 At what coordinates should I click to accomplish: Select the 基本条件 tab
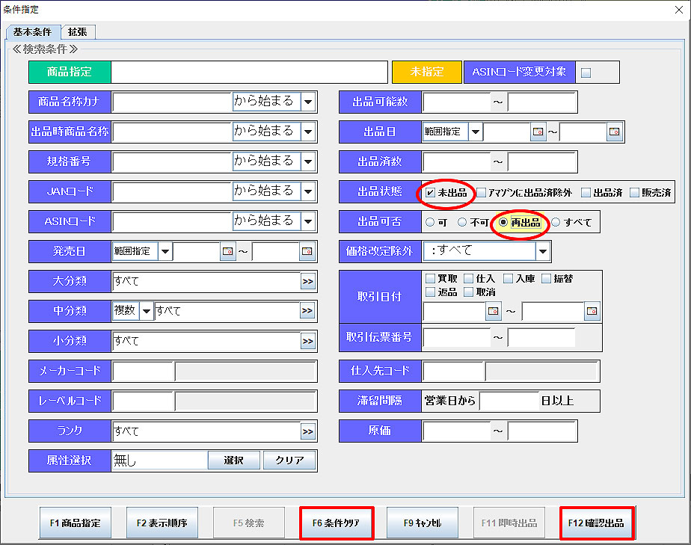[34, 31]
